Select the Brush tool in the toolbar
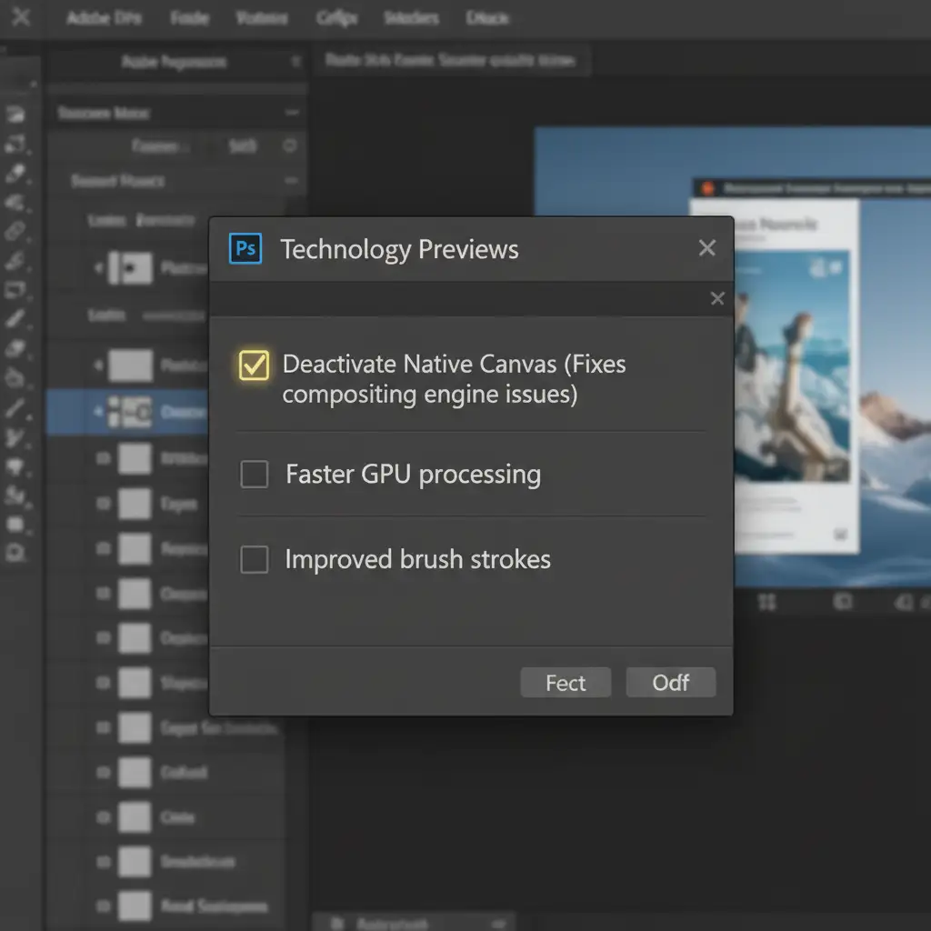Viewport: 931px width, 931px height. [x=15, y=319]
